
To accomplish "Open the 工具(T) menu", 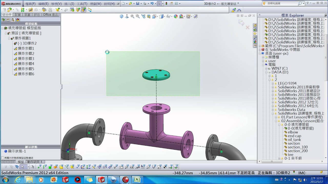I will pos(82,4).
